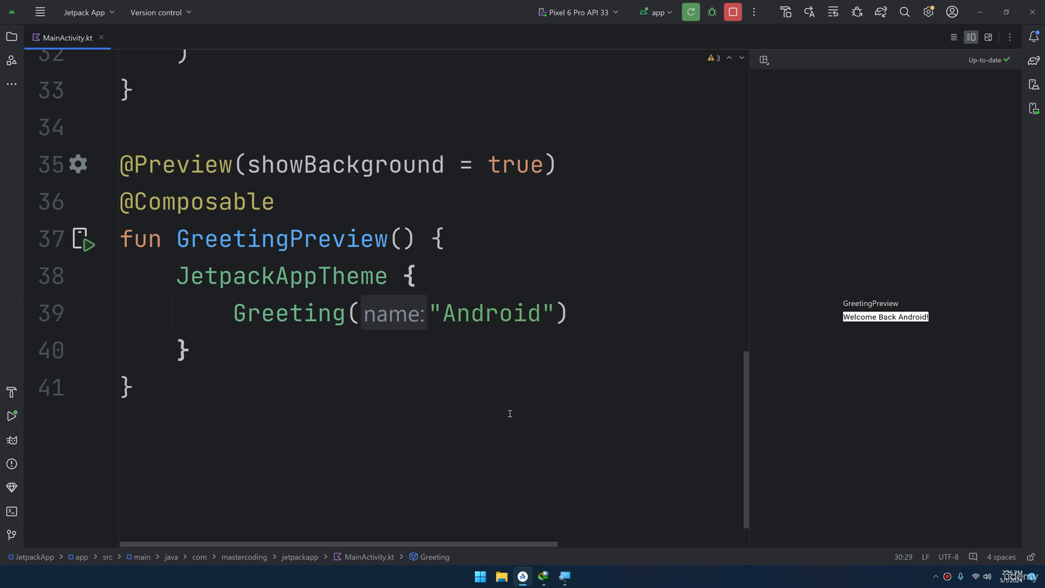Switch editor to Design-only view
The width and height of the screenshot is (1045, 588).
tap(988, 37)
